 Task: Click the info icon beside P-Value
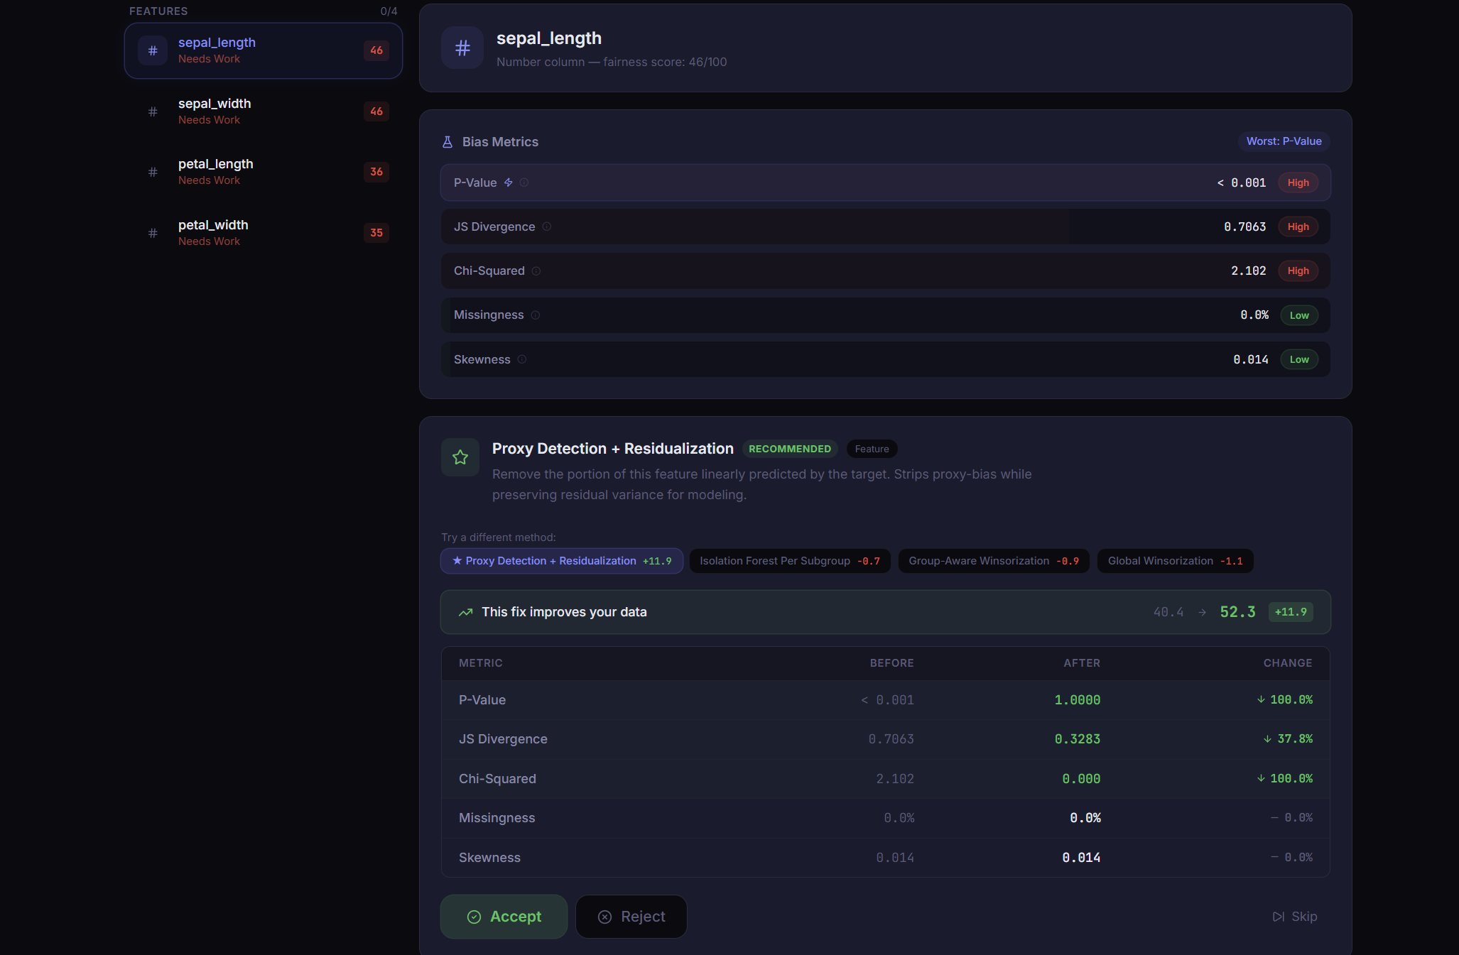[x=524, y=182]
